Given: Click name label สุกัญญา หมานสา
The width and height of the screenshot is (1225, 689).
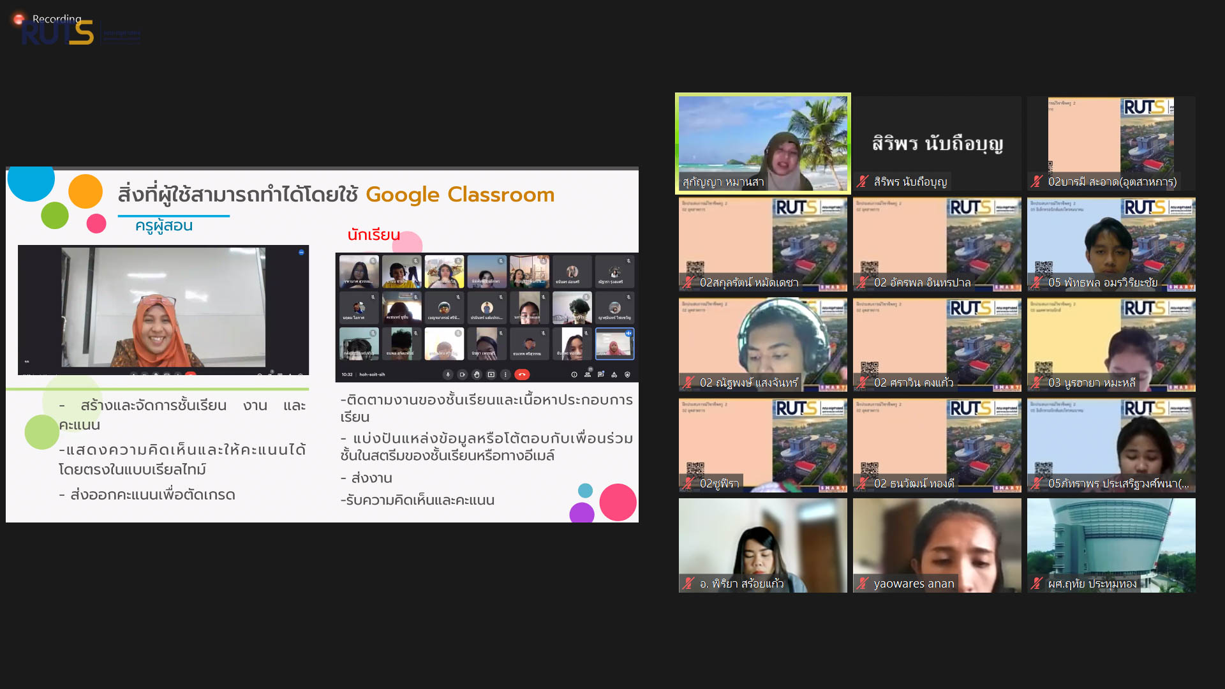Looking at the screenshot, I should coord(723,182).
